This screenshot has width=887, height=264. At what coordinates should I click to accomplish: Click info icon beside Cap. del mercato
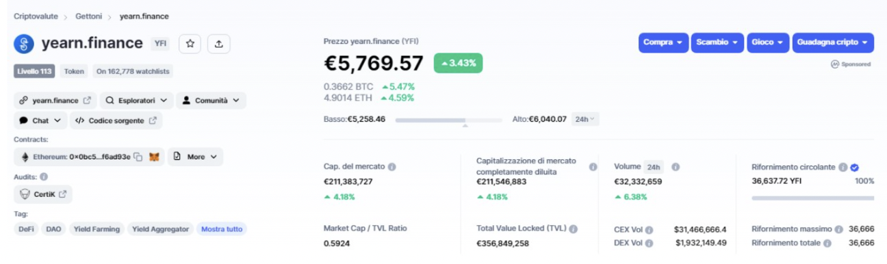(392, 166)
